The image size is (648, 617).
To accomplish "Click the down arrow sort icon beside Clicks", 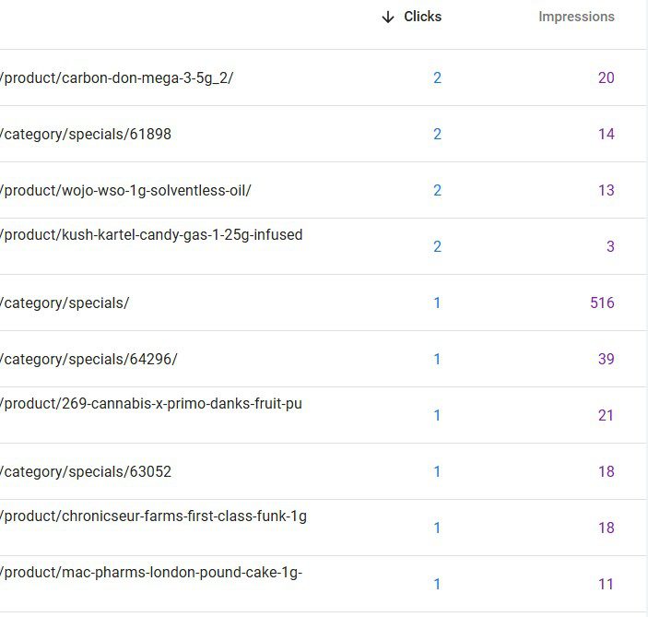I will pyautogui.click(x=388, y=17).
